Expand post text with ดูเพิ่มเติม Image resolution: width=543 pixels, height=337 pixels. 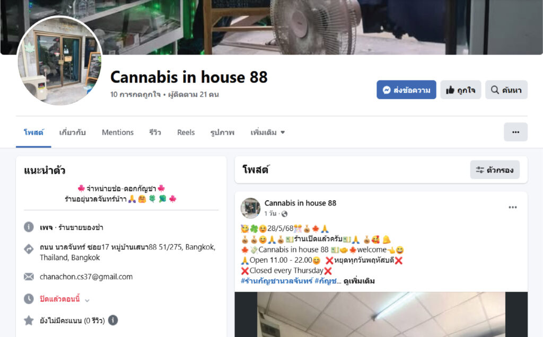pos(359,281)
